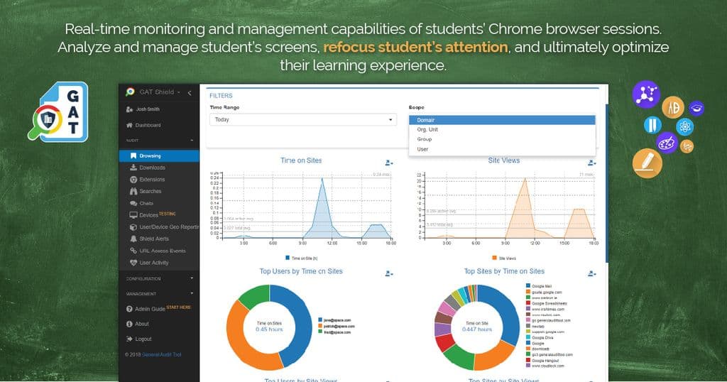Image resolution: width=727 pixels, height=382 pixels.
Task: Open the Time Range Today dropdown
Action: (303, 119)
